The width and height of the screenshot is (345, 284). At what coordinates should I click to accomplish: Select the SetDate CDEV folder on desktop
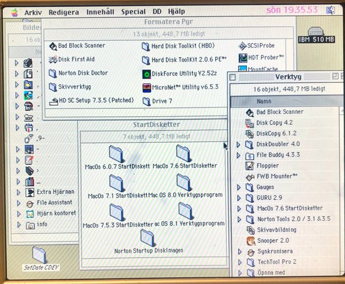(x=39, y=255)
